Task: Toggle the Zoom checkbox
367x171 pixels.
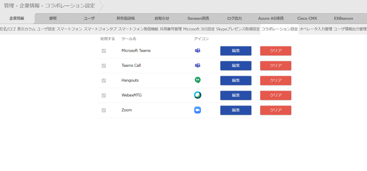Action: click(104, 110)
